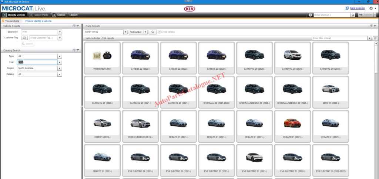This screenshot has height=179, width=379.
Task: Open the list view options icon
Action: [x=375, y=38]
